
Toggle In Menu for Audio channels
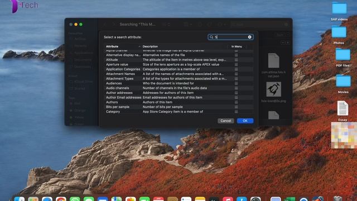tap(237, 88)
